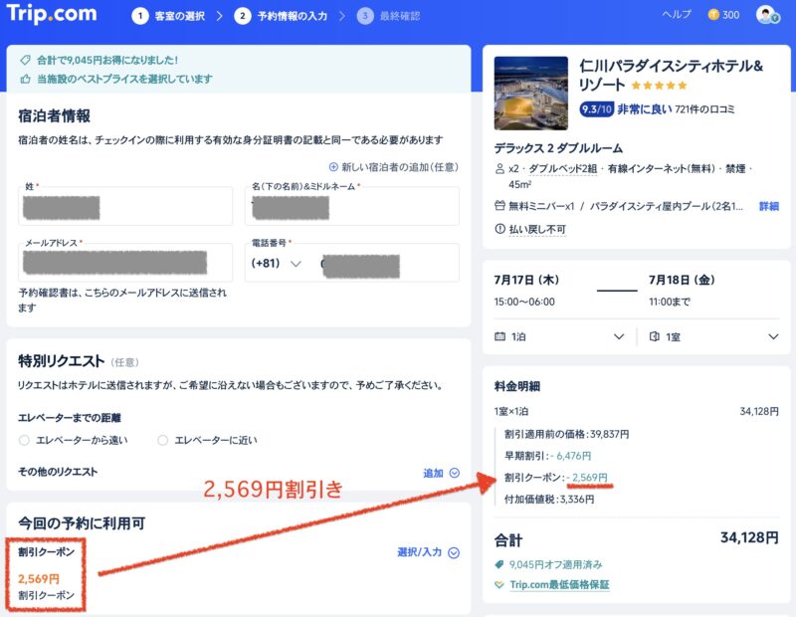The image size is (796, 617).
Task: Select エレベーターに近い radio option
Action: [162, 440]
